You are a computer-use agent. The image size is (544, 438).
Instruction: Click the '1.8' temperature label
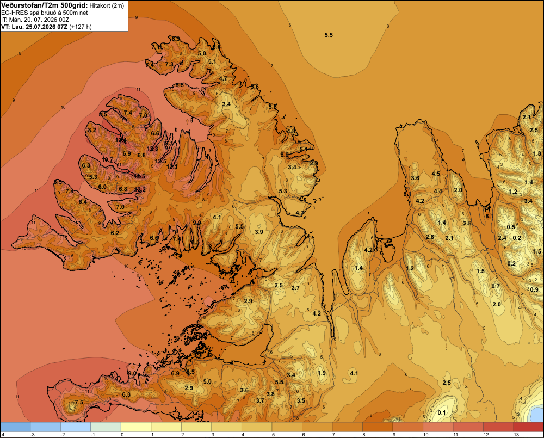click(x=537, y=153)
